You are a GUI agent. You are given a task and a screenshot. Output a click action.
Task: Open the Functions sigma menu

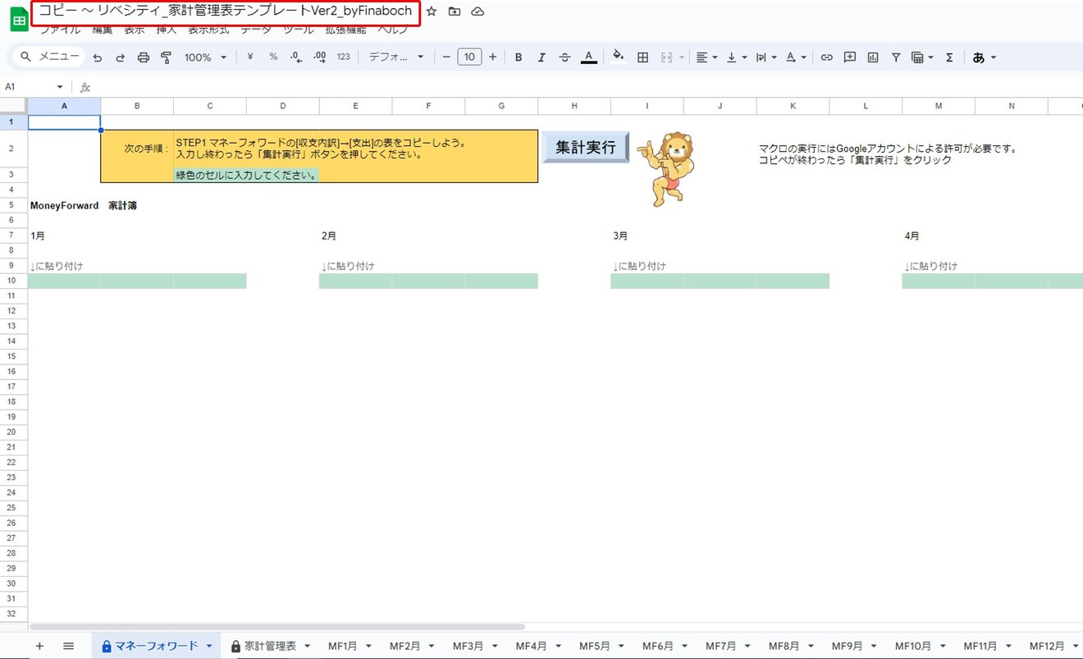click(x=949, y=57)
